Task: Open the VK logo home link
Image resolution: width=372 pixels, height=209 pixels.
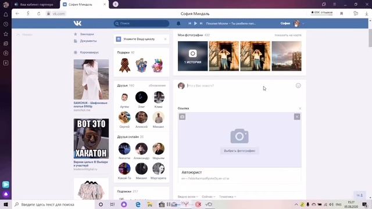Action: point(77,23)
